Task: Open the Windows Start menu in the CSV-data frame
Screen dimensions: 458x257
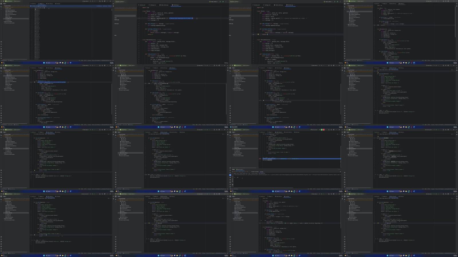Action: pyautogui.click(x=44, y=63)
